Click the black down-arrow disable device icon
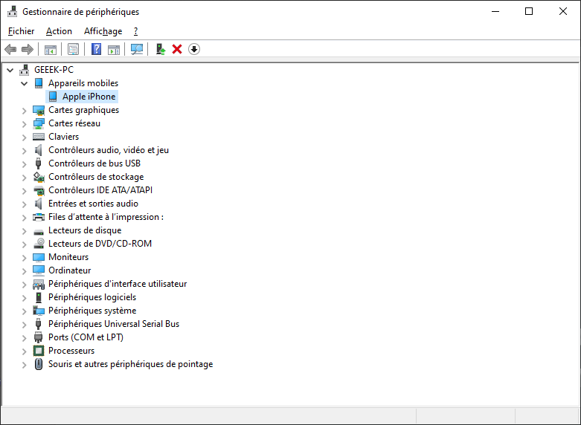 point(194,49)
